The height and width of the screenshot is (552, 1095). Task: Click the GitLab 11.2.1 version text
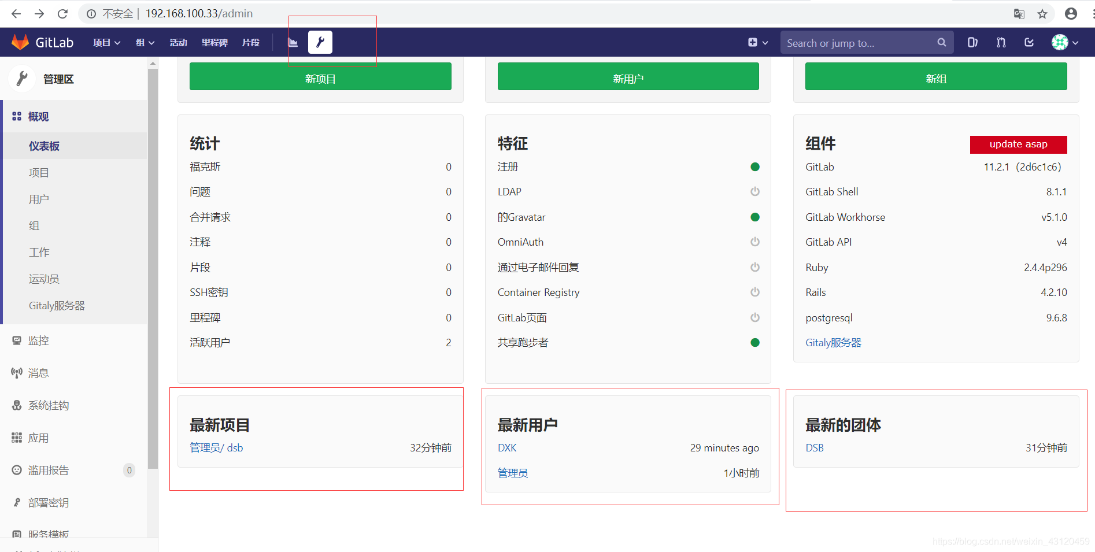(x=1022, y=167)
